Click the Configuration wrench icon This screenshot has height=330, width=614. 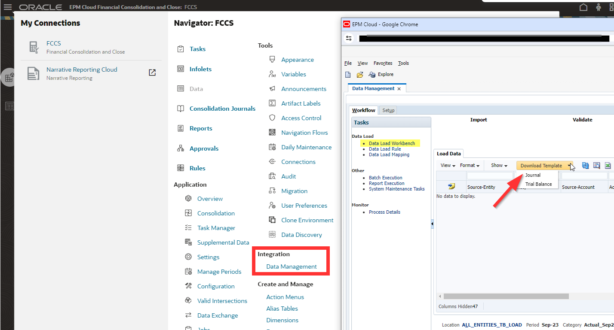tap(188, 286)
